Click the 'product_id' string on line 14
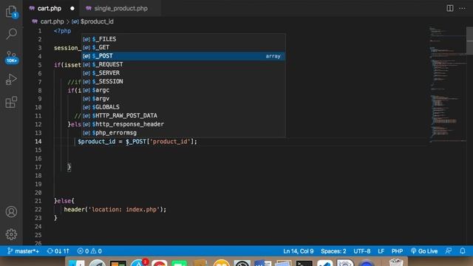Image resolution: width=473 pixels, height=266 pixels. point(170,141)
